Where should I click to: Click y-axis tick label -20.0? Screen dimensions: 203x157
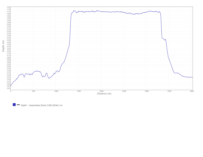8,23
